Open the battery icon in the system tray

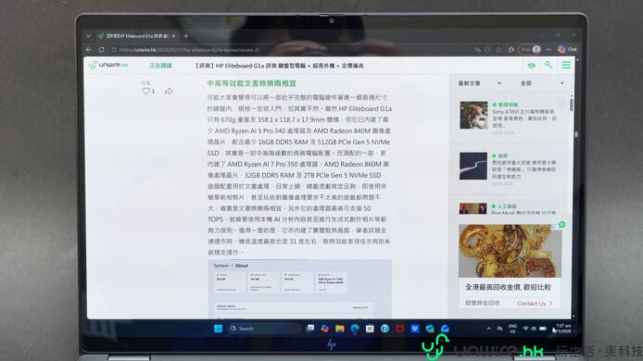[x=543, y=329]
